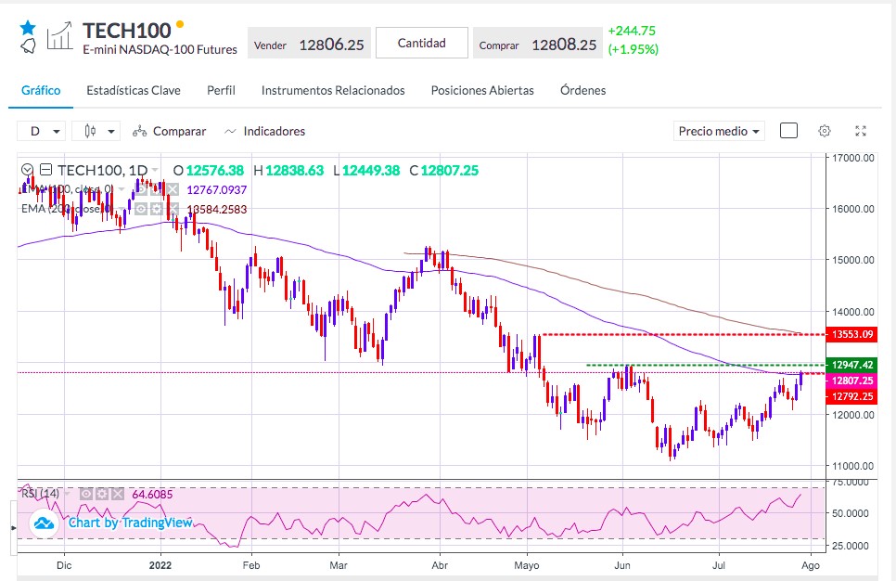Click the EMA 100 value 12767.0937
896x581 pixels.
(x=217, y=190)
